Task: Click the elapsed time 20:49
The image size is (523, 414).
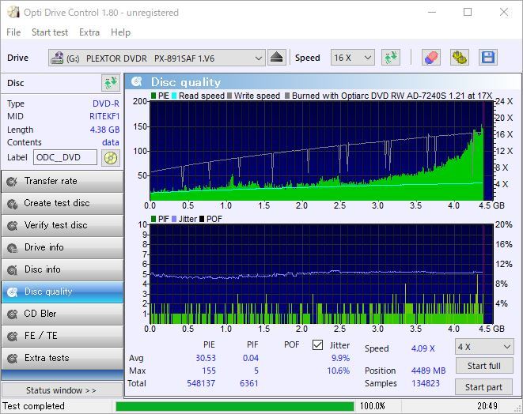Action: (487, 406)
